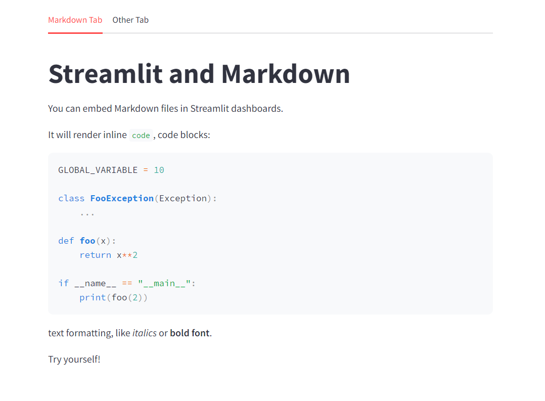Select the Markdown Tab
545x401 pixels.
coord(75,20)
